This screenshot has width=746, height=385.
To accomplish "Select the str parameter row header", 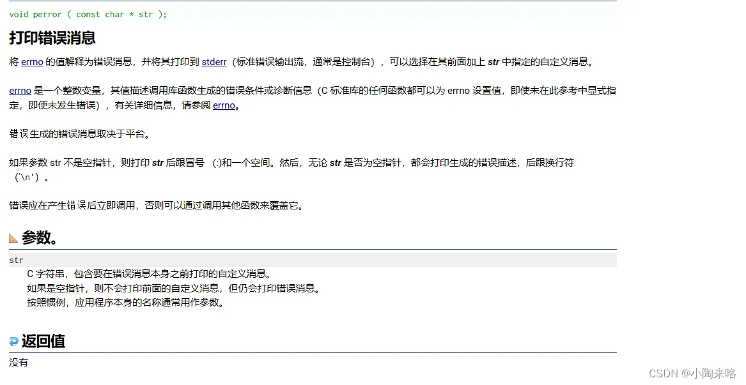I will pyautogui.click(x=16, y=260).
